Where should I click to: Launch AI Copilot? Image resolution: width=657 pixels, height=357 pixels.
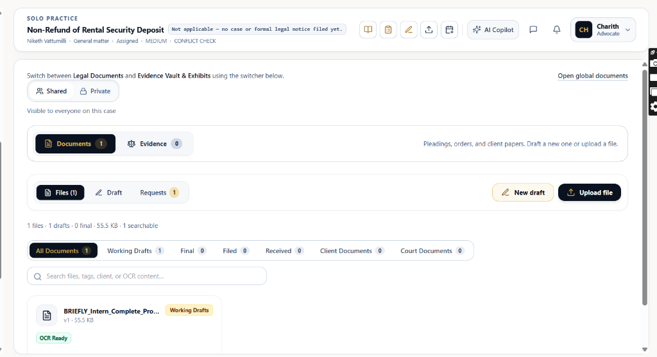click(493, 30)
